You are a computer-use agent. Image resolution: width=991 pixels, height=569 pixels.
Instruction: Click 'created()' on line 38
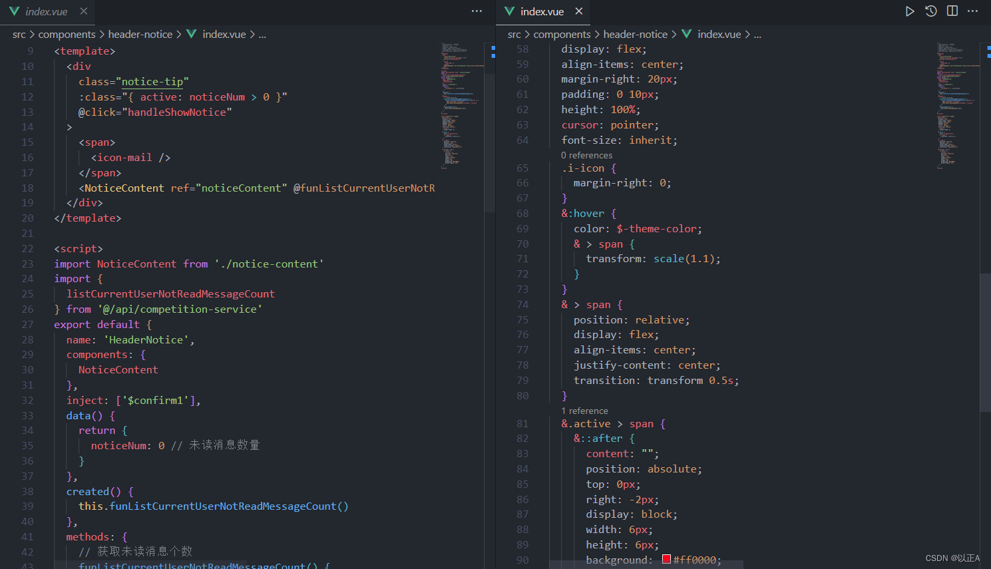(94, 492)
